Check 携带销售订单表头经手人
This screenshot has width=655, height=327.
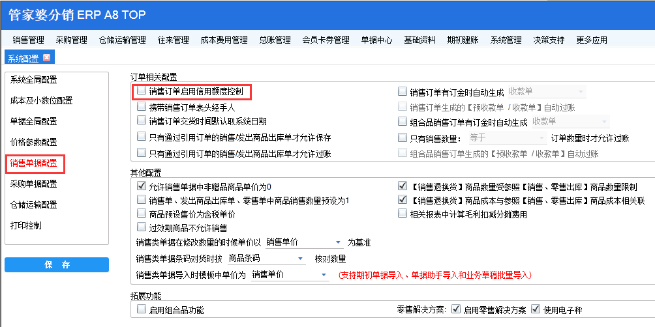(142, 106)
